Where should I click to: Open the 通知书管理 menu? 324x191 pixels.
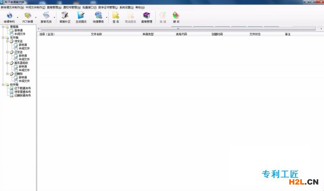coord(72,7)
